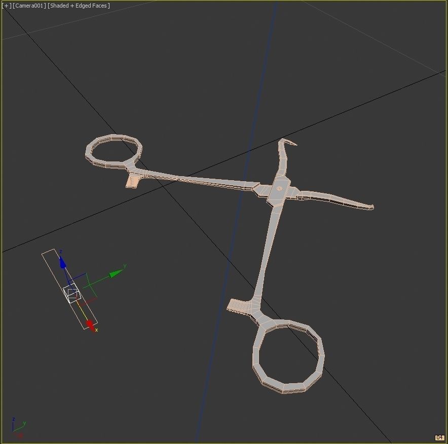Click the green Y axis arrow of the gizmo
The width and height of the screenshot is (448, 444).
click(x=116, y=273)
